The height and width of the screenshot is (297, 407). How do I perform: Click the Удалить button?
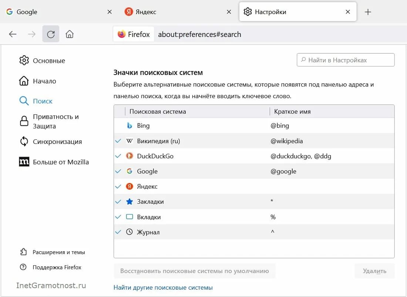pyautogui.click(x=374, y=271)
